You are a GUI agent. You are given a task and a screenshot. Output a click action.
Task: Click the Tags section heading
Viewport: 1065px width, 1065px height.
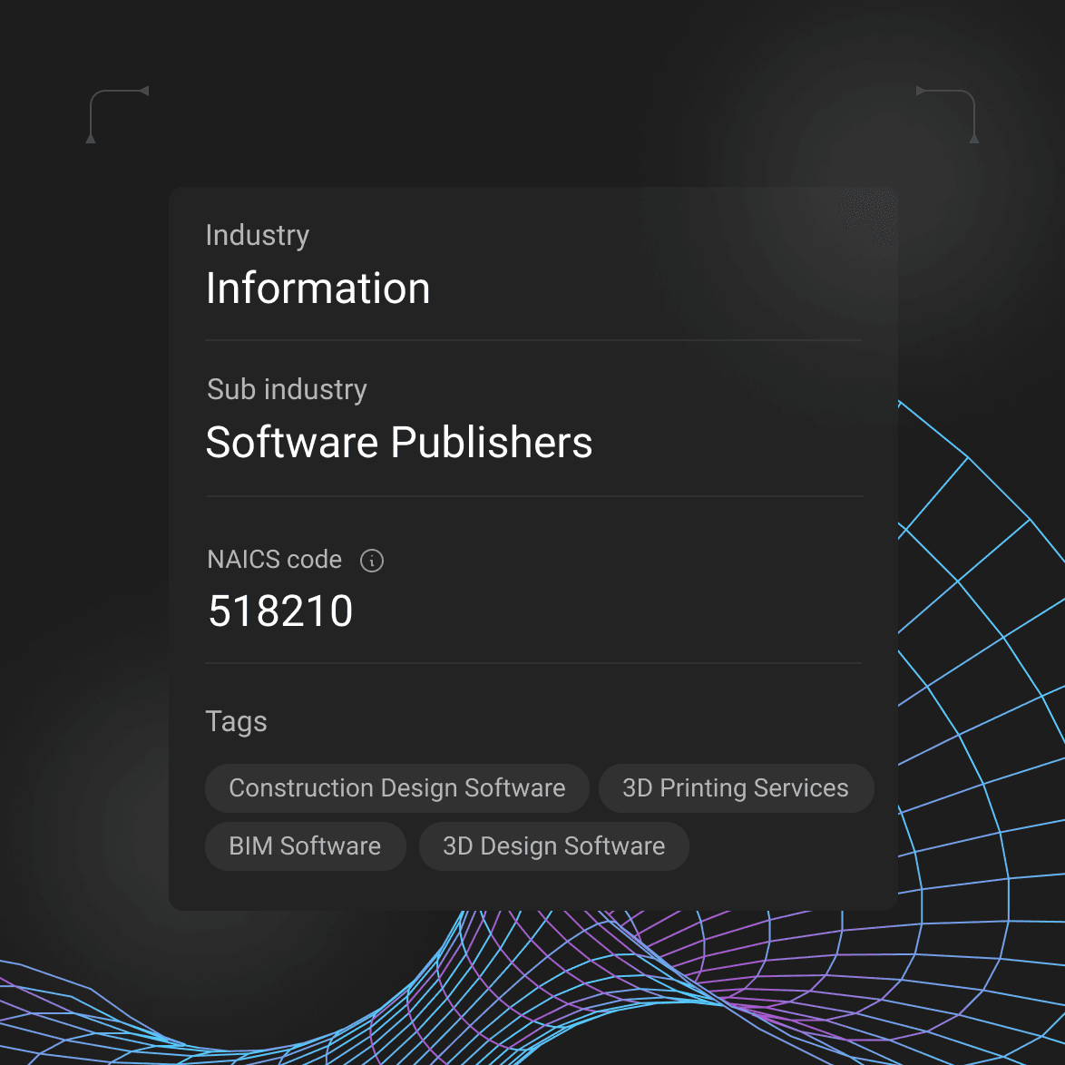click(x=236, y=721)
